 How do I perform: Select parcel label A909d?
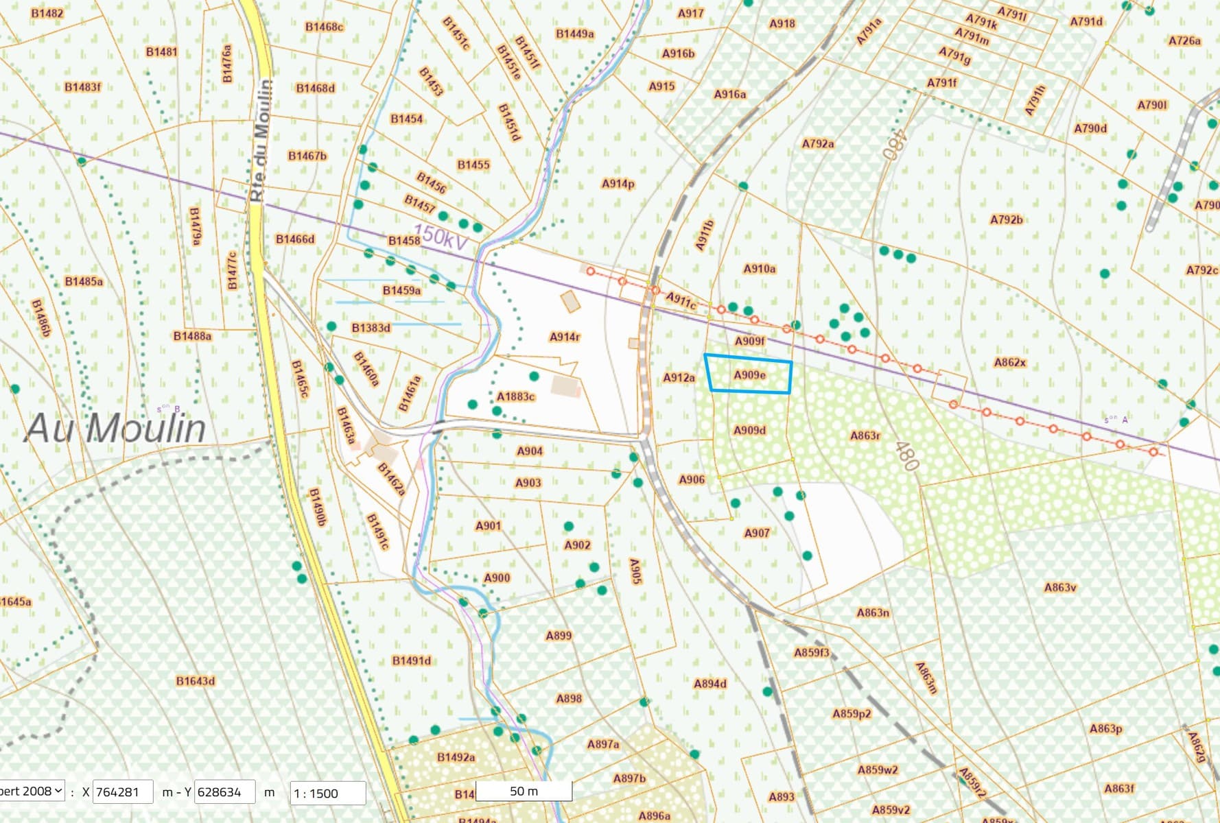749,430
